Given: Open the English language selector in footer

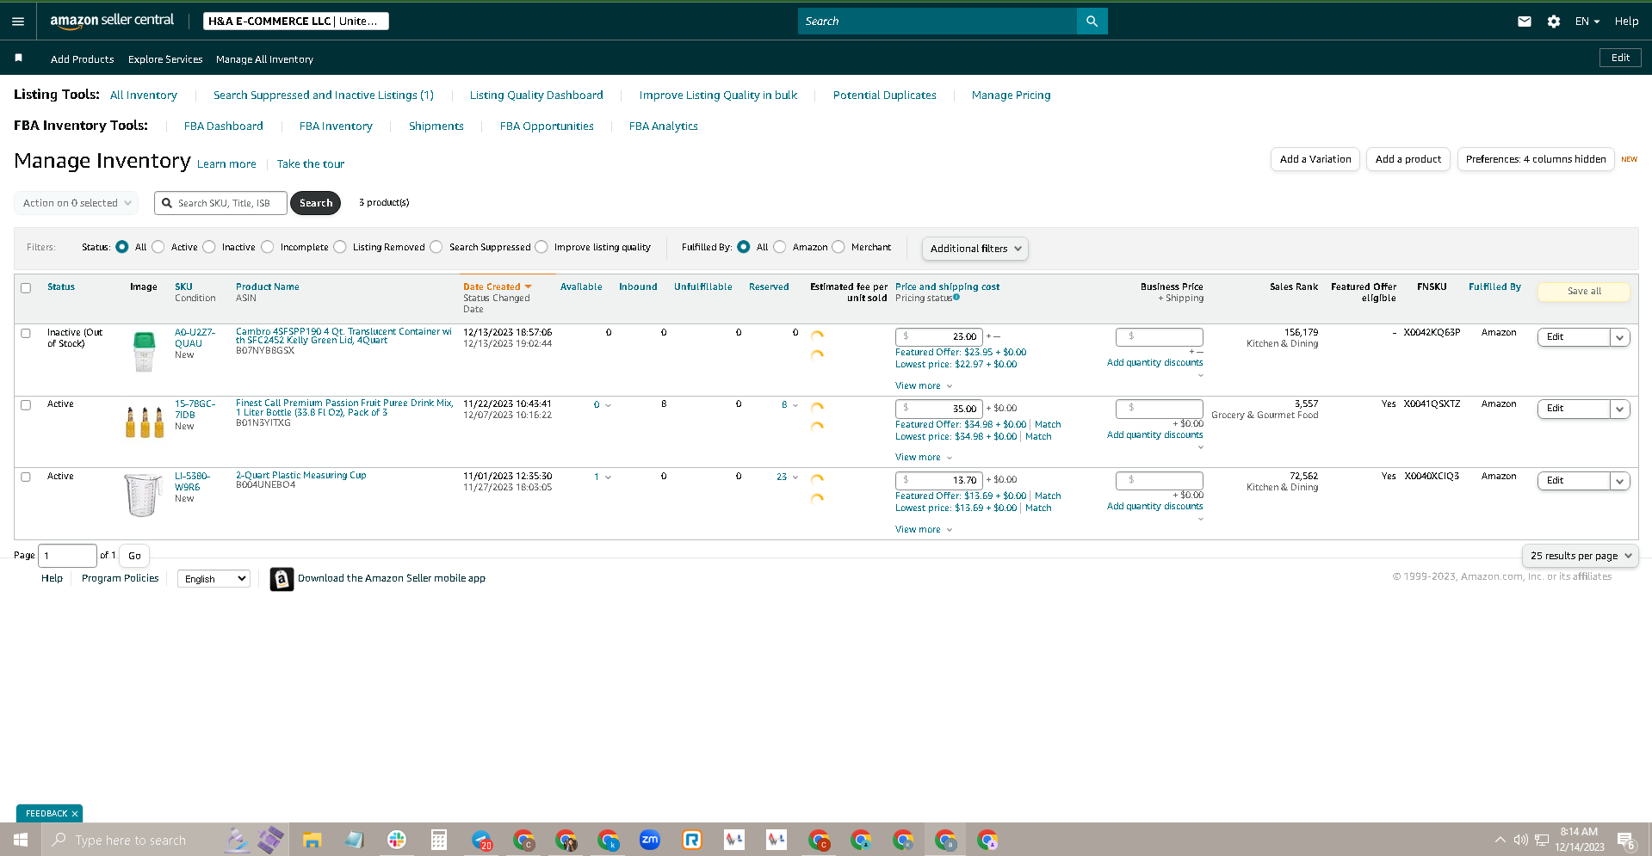Looking at the screenshot, I should click(213, 579).
